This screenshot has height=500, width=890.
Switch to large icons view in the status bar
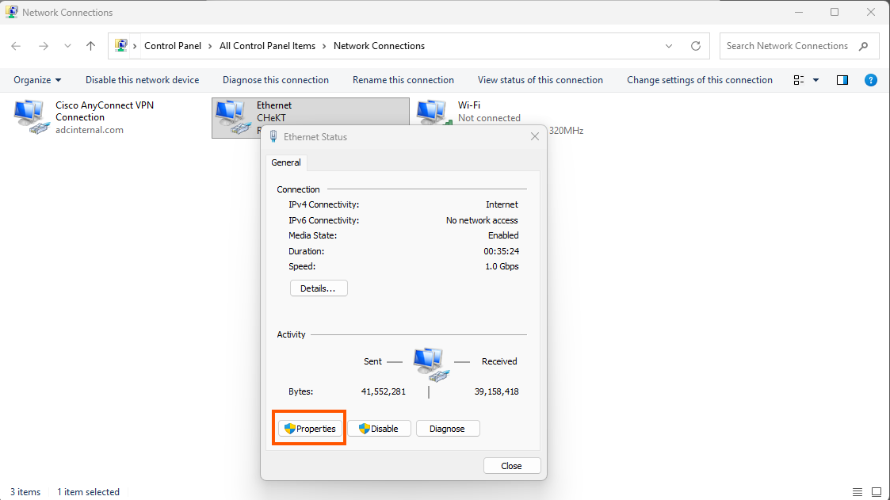click(877, 492)
